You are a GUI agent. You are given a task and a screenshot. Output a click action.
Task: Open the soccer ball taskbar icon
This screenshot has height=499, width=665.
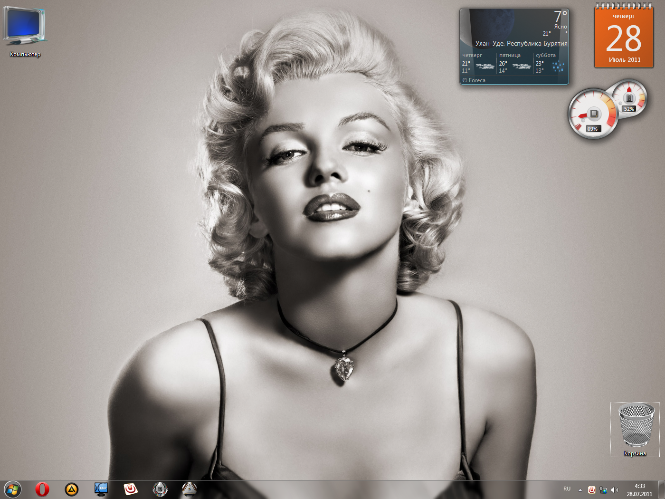(x=190, y=489)
